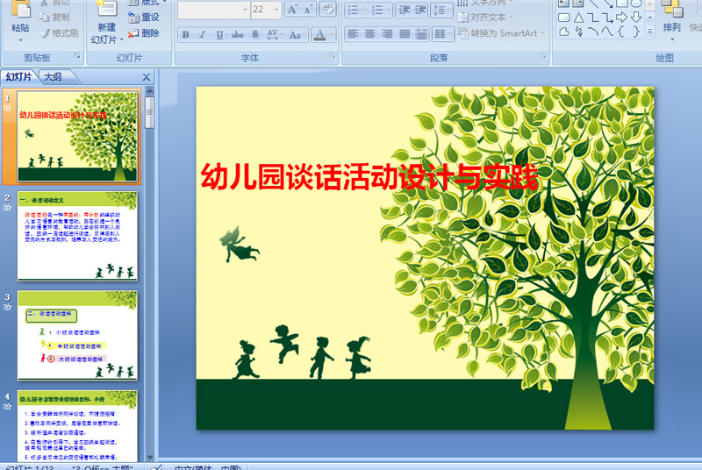Open 转换为 SmartArt dropdown

[501, 33]
